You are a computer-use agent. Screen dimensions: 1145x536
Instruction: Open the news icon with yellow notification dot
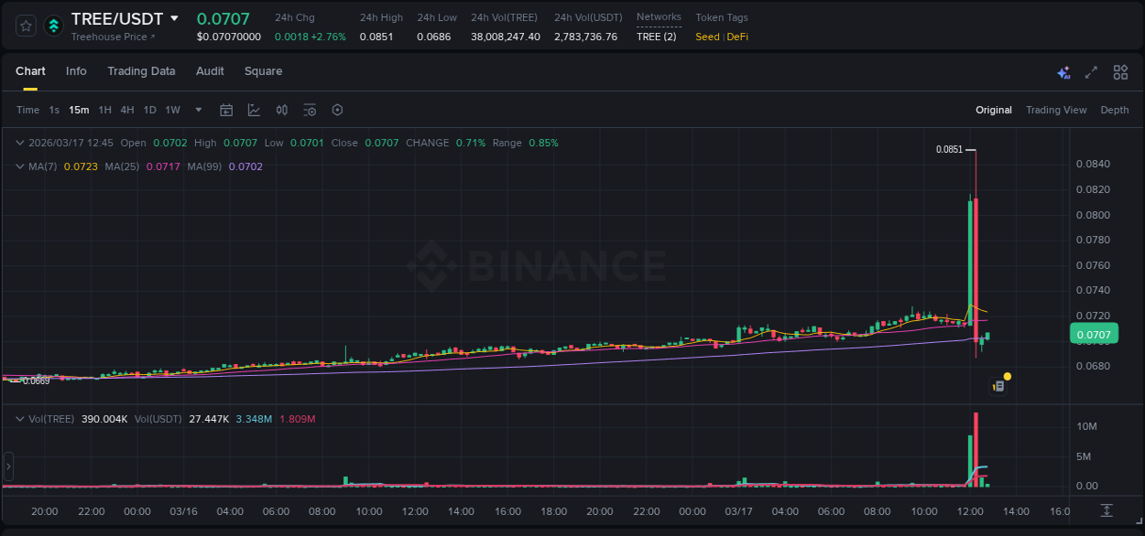pos(999,382)
